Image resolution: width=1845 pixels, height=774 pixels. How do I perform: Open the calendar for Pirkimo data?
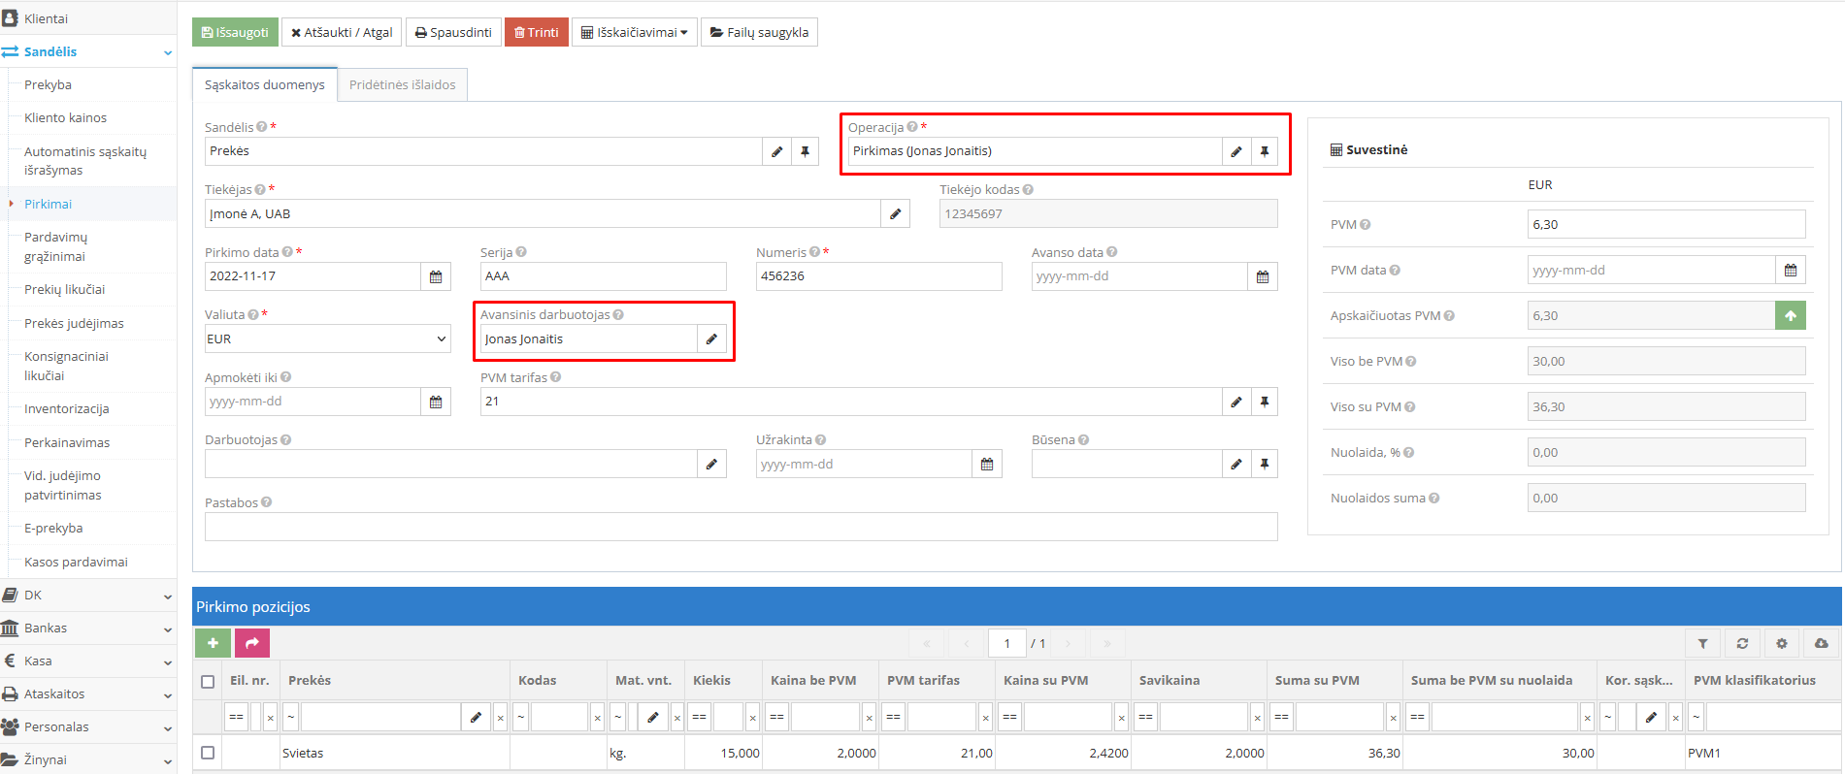(x=436, y=276)
